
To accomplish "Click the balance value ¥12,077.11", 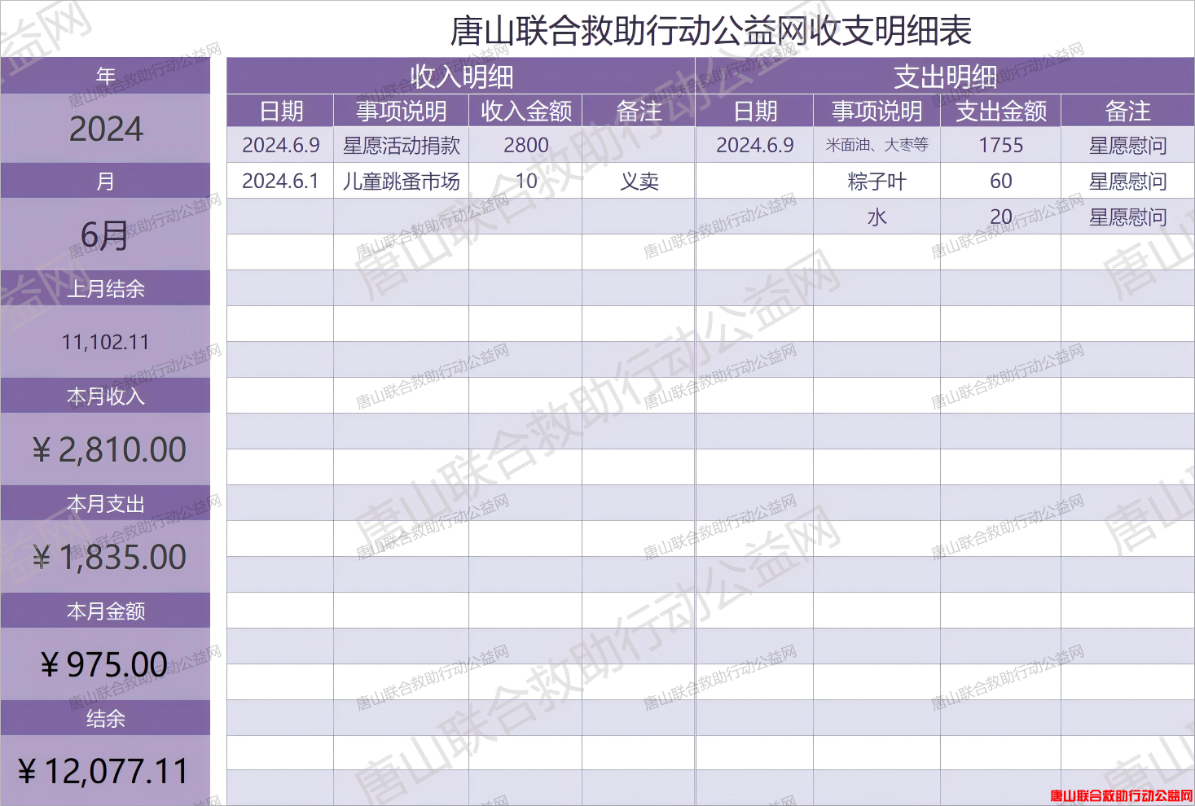I will tap(105, 771).
